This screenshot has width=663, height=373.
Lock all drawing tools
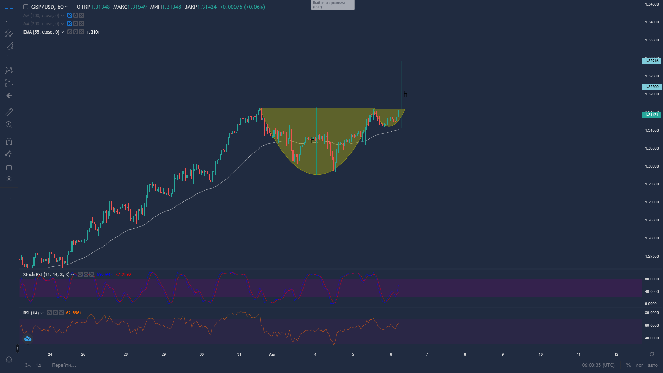9,166
